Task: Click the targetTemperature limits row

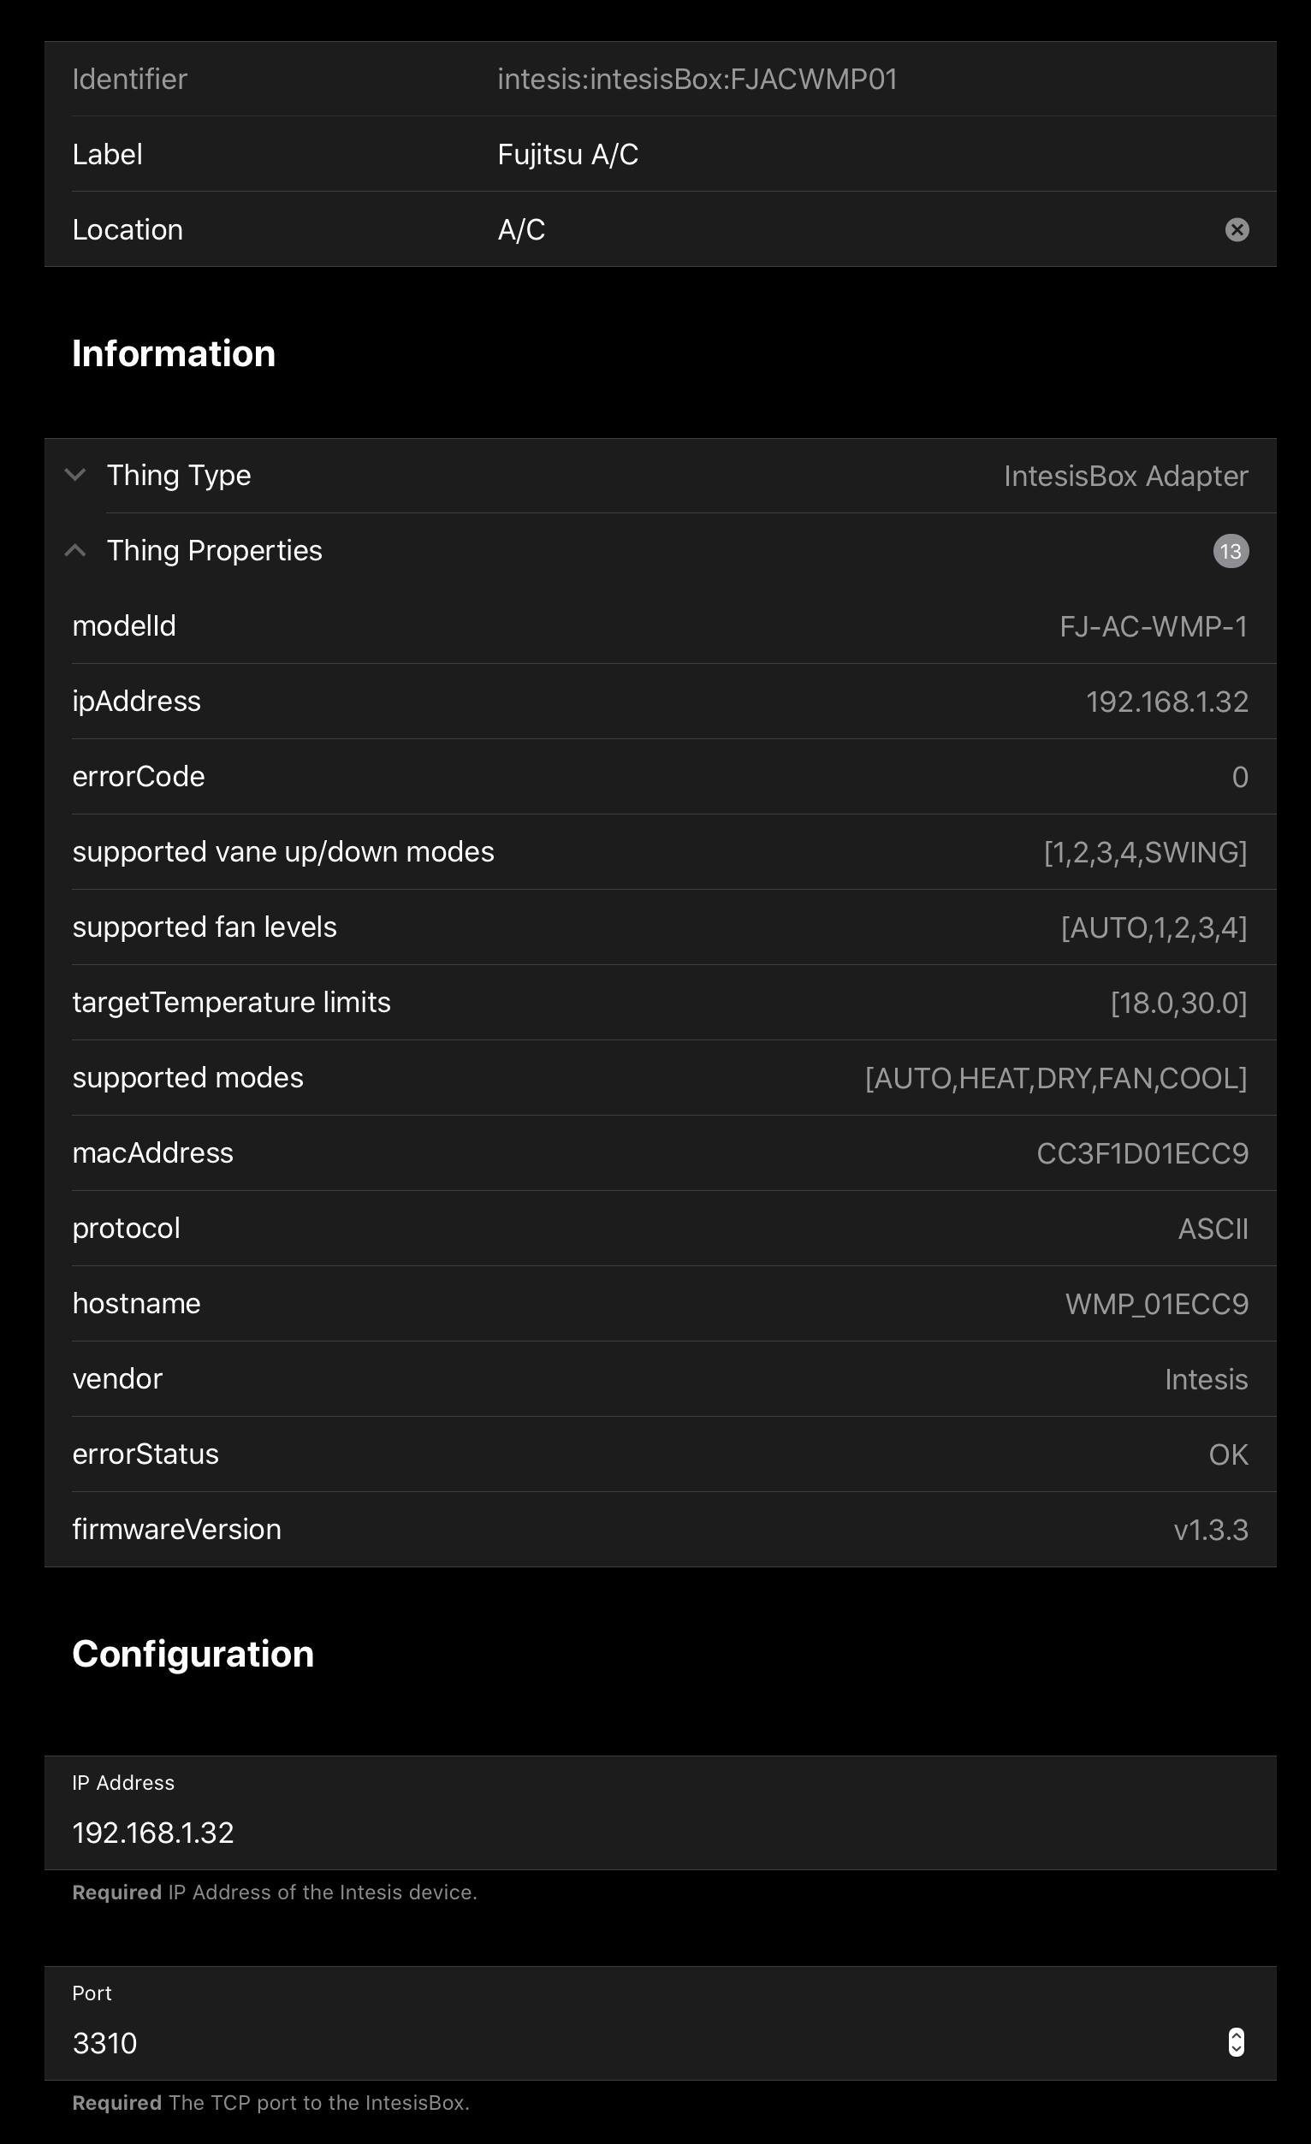Action: click(x=660, y=1003)
